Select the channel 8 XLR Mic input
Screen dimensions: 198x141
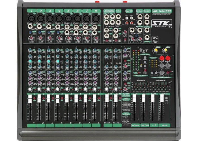pyautogui.click(x=96, y=19)
